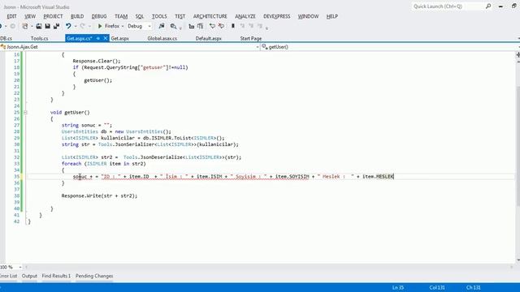520x292 pixels.
Task: Toggle a bookmark on current line
Action: point(233,26)
